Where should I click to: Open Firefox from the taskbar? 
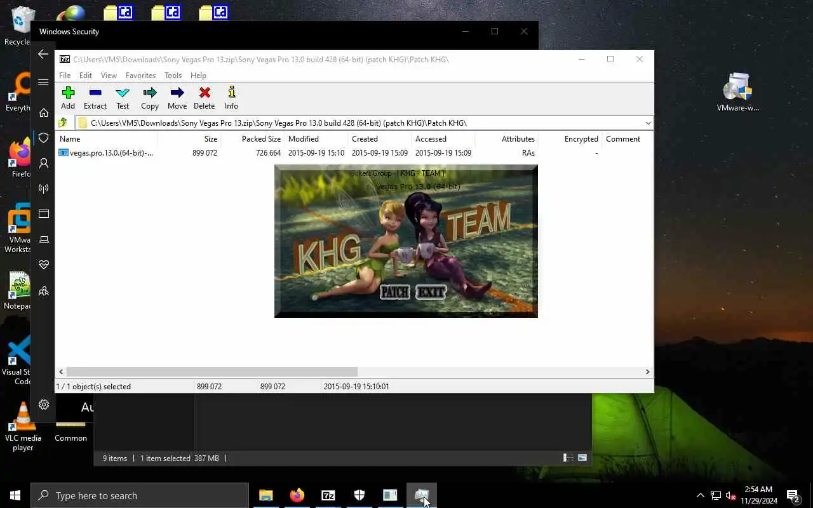pos(297,495)
